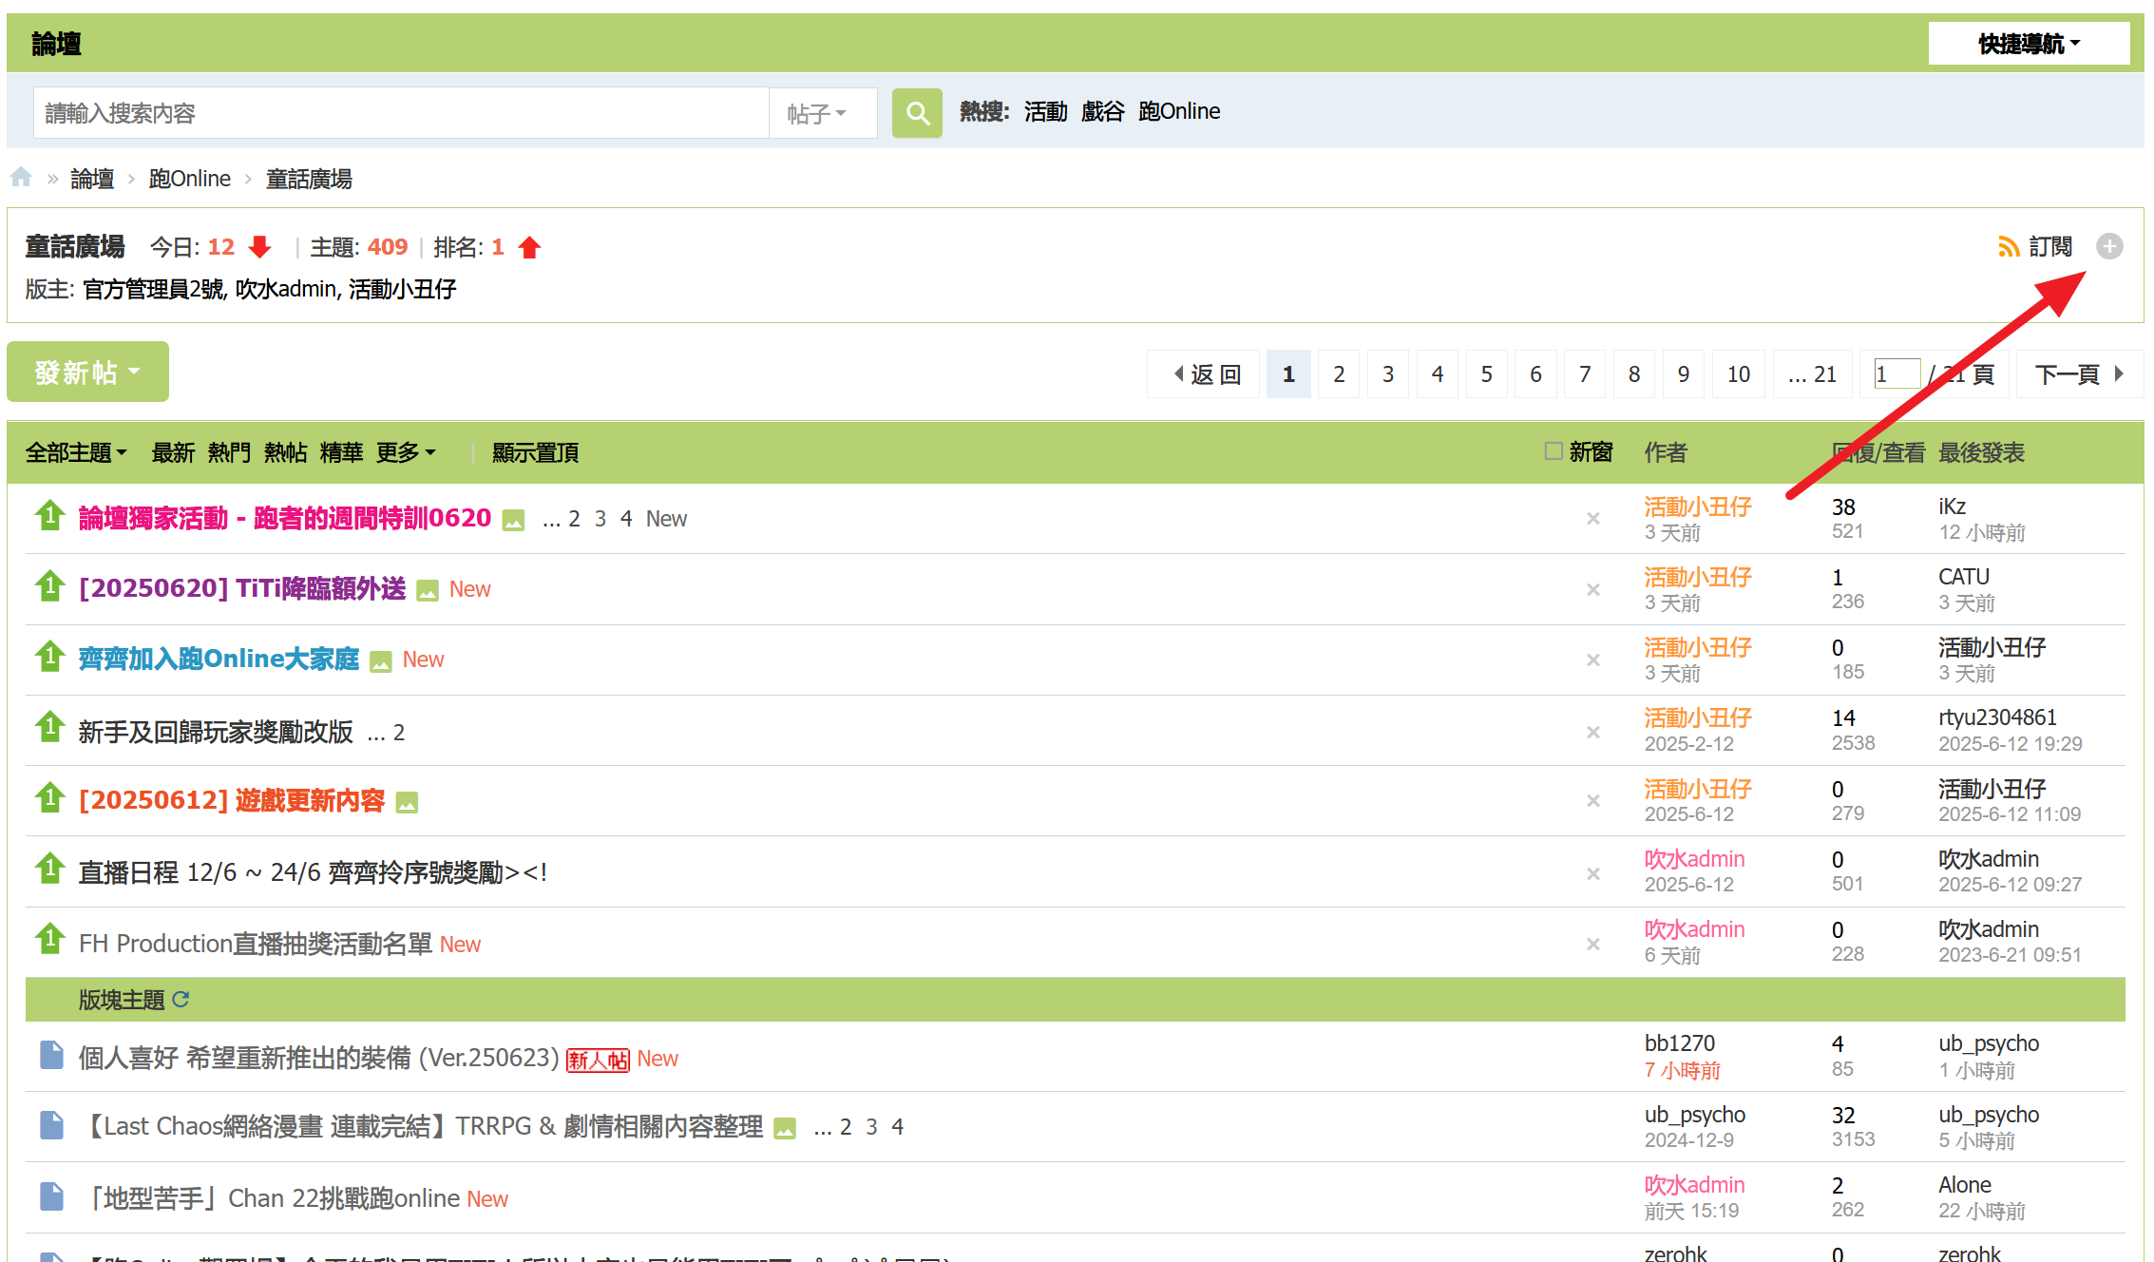Go to the home icon in breadcrumb
The width and height of the screenshot is (2154, 1262).
pyautogui.click(x=21, y=178)
